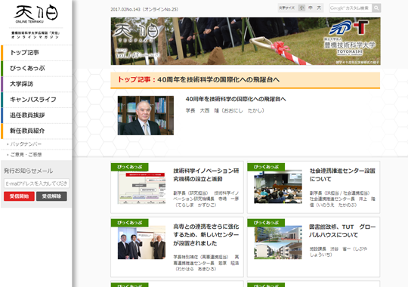The width and height of the screenshot is (408, 287).
Task: Open the 高専との連携をさらに強化 article
Action: [206, 235]
